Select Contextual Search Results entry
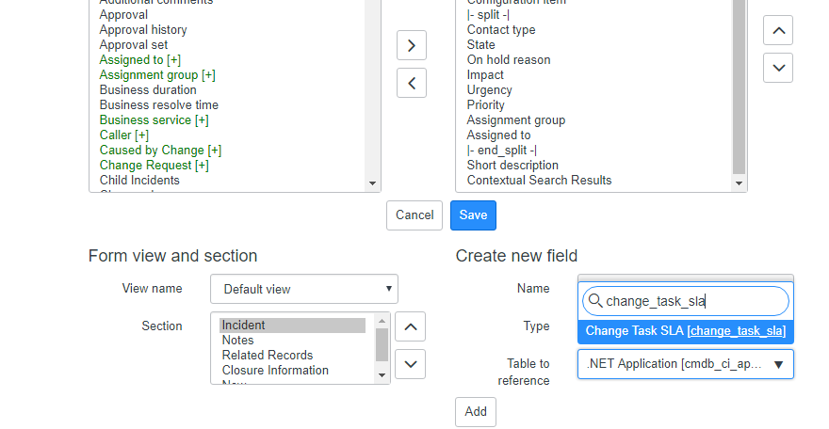The height and width of the screenshot is (429, 829). (x=539, y=181)
